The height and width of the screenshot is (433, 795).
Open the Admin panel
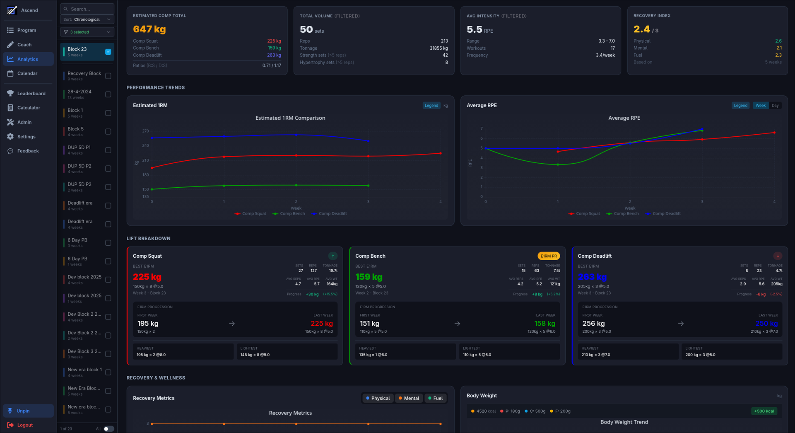pos(25,122)
